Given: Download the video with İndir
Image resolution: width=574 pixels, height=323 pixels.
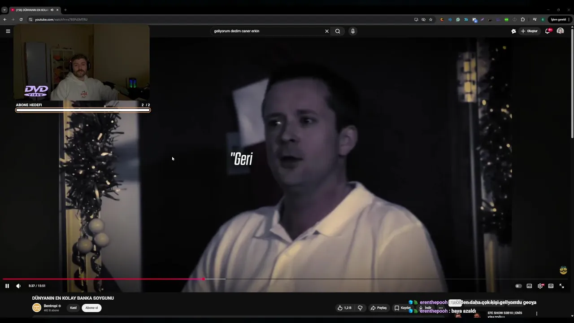Looking at the screenshot, I should (425, 308).
